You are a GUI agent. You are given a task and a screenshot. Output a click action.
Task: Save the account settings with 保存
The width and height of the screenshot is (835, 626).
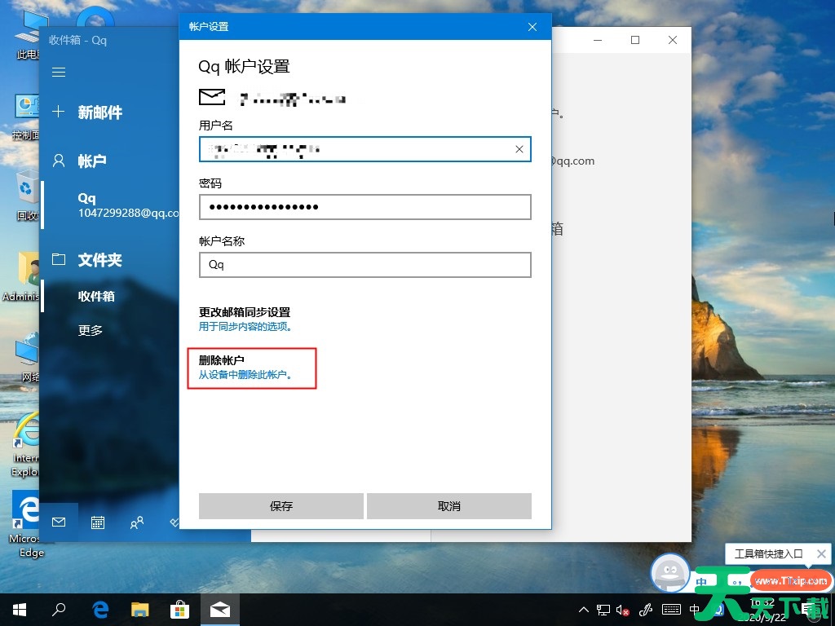coord(281,505)
